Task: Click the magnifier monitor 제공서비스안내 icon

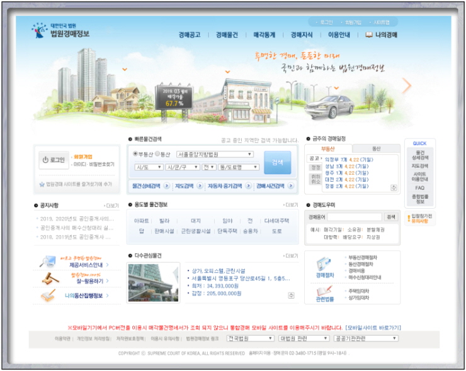Action: tap(48, 261)
